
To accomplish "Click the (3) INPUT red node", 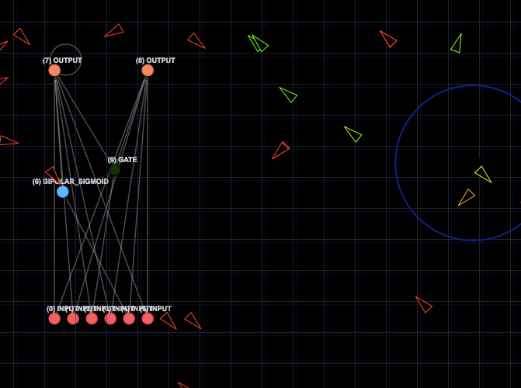I will pos(110,319).
